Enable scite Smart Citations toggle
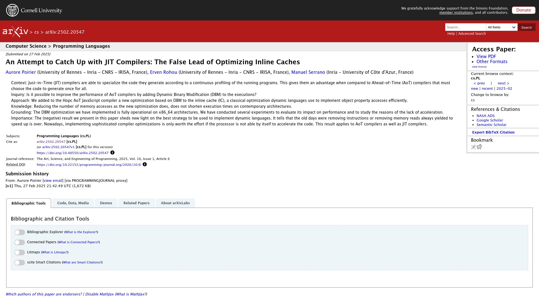The height and width of the screenshot is (303, 539). [20, 263]
